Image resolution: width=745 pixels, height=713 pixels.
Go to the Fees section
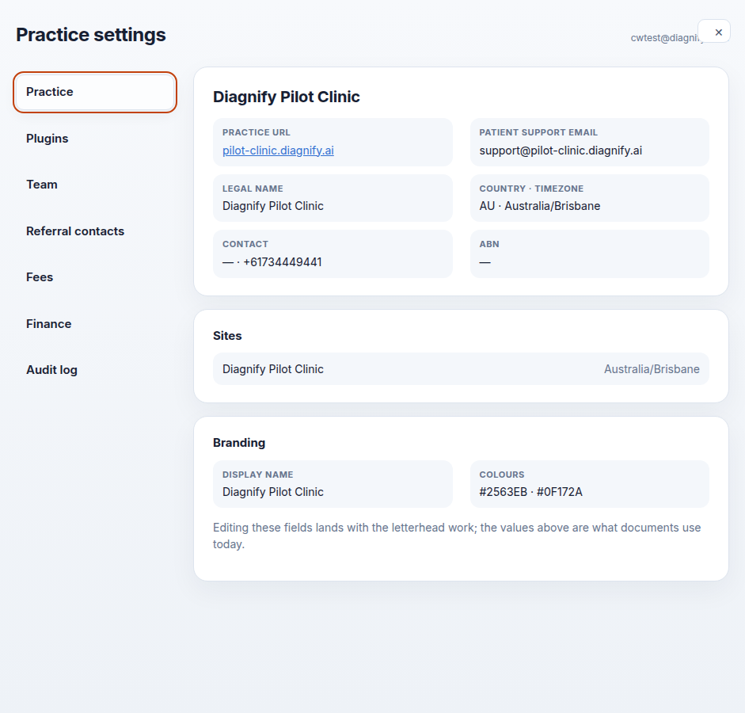(95, 277)
